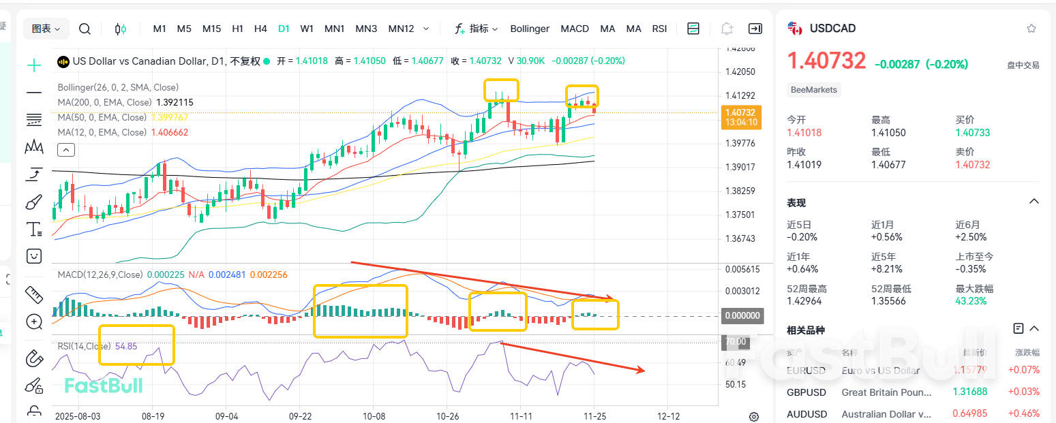
Task: Collapse the 表现 performance section
Action: click(x=1034, y=201)
